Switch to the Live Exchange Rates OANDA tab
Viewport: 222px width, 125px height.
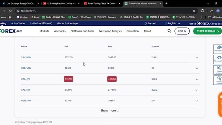pyautogui.click(x=20, y=3)
